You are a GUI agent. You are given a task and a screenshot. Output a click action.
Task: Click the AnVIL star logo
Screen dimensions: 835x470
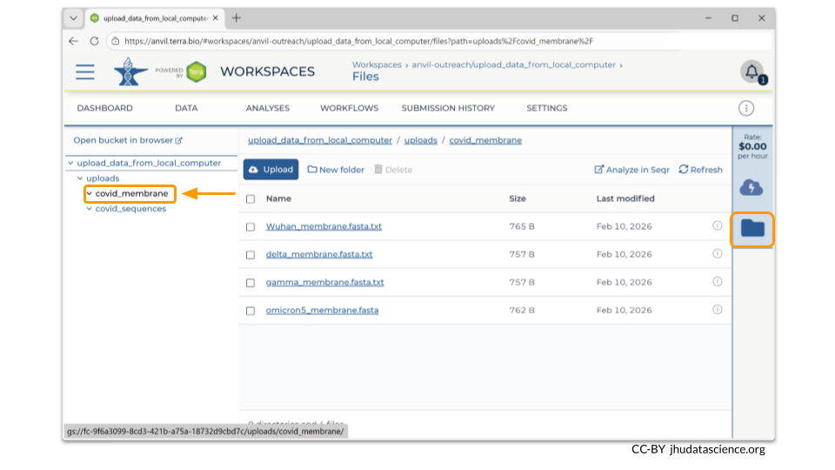(130, 71)
